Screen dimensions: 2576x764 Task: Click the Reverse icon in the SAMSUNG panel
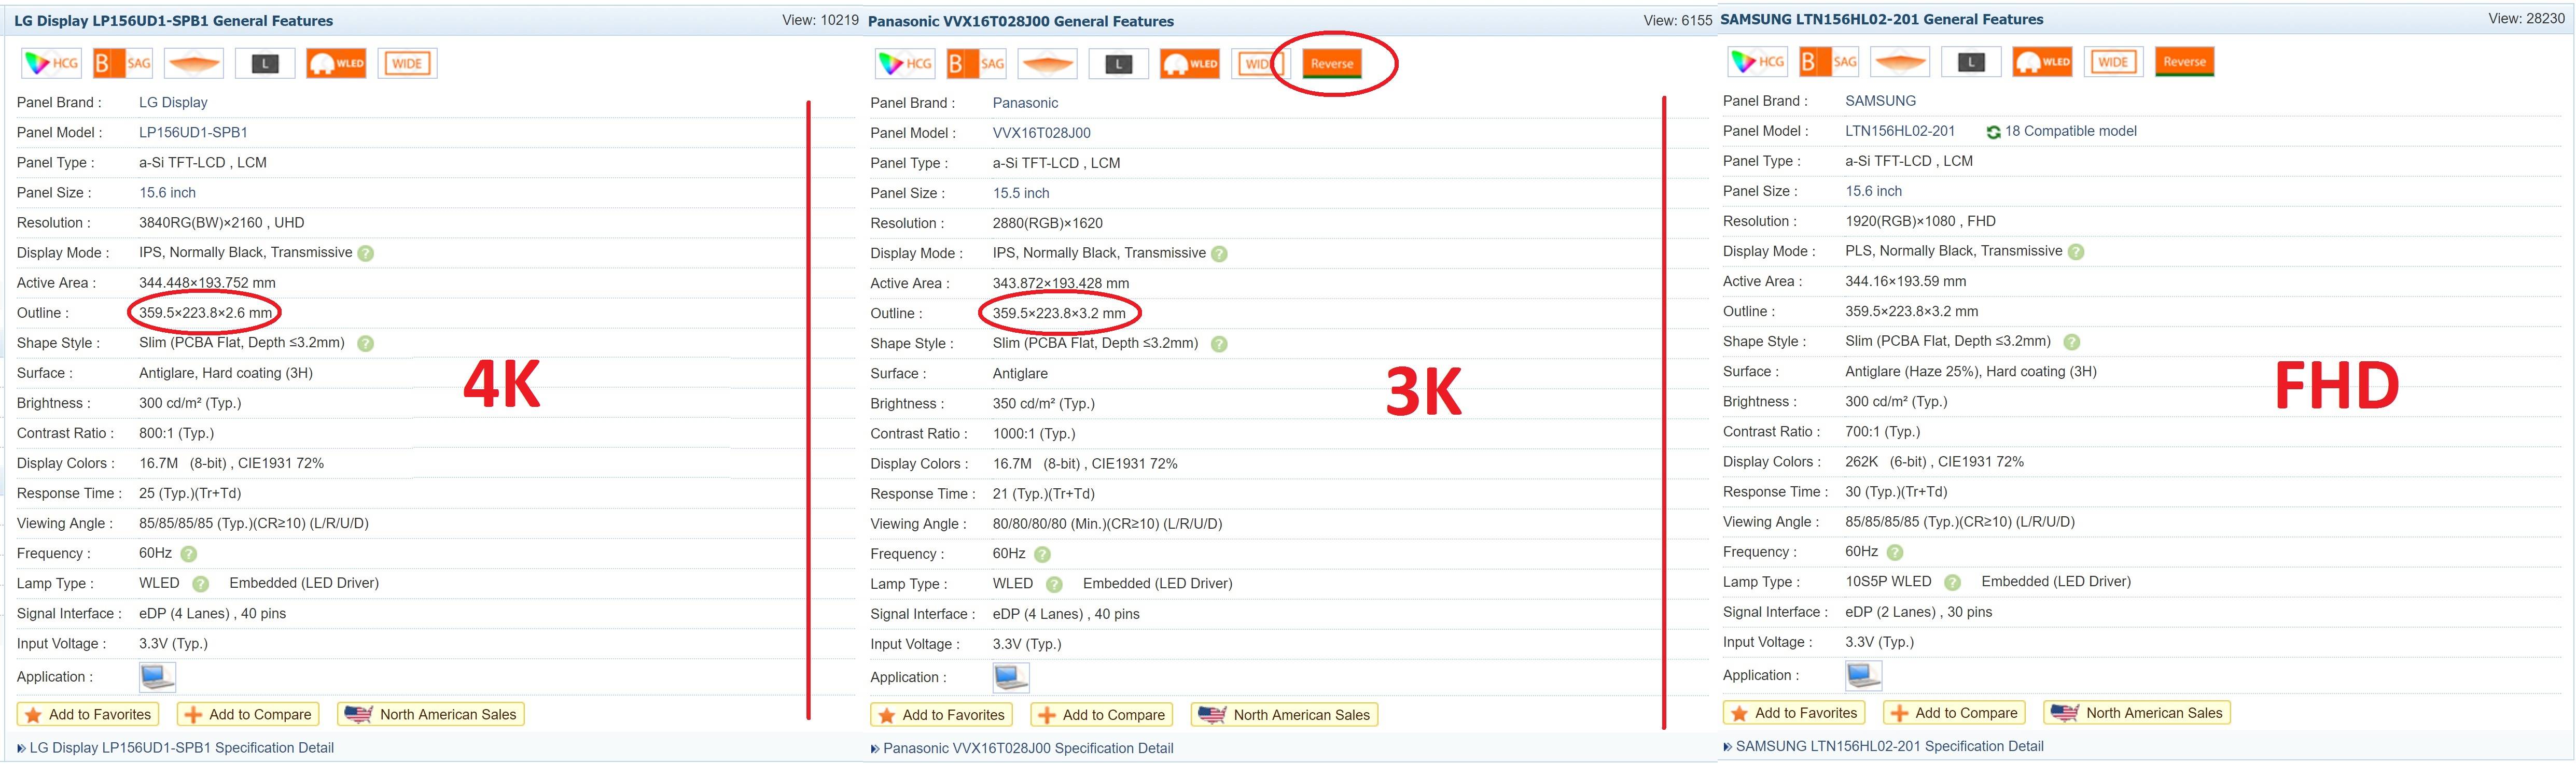2185,62
